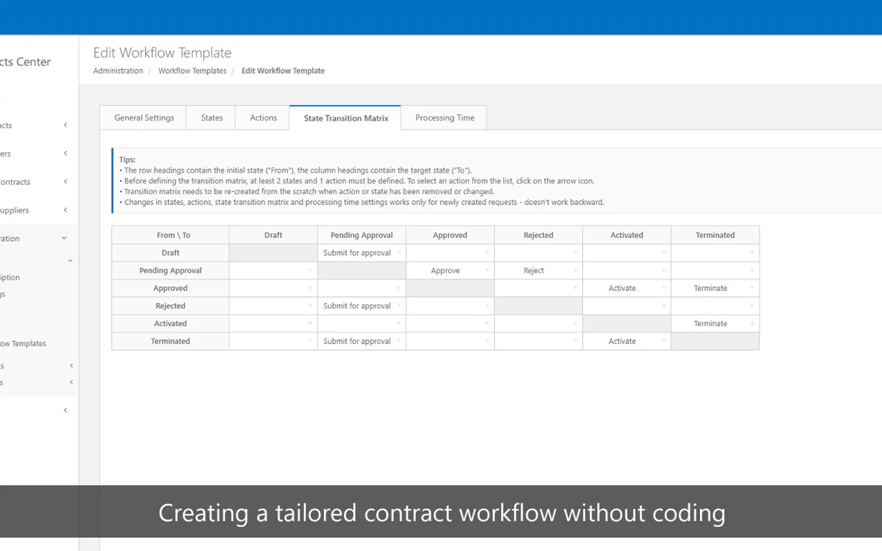Open empty Terminated to Draft dropdown
Image resolution: width=882 pixels, height=551 pixels.
tap(273, 341)
